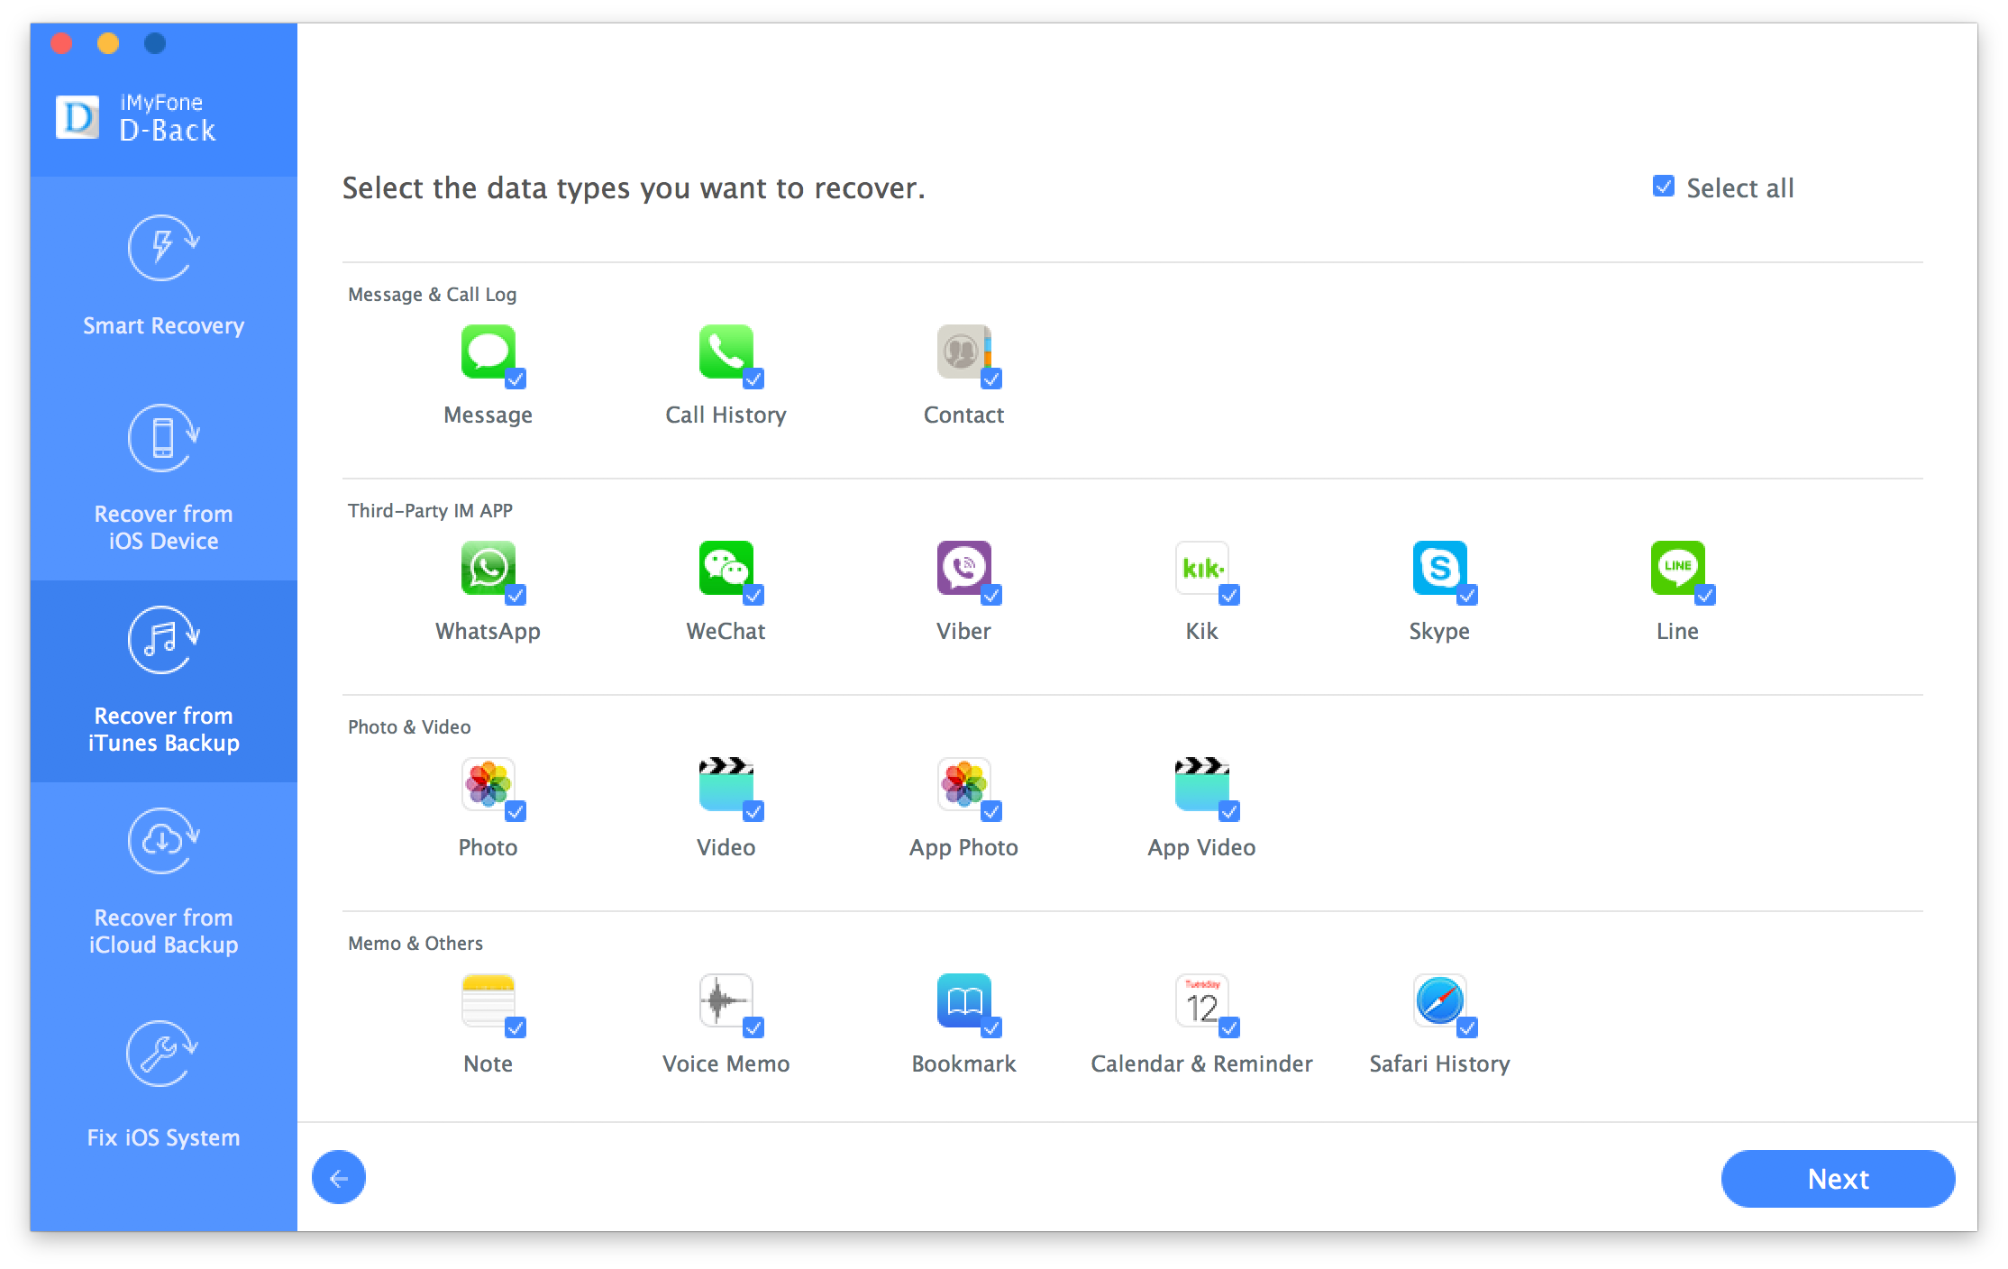Click the WhatsApp data type icon
The image size is (2008, 1269).
(488, 568)
